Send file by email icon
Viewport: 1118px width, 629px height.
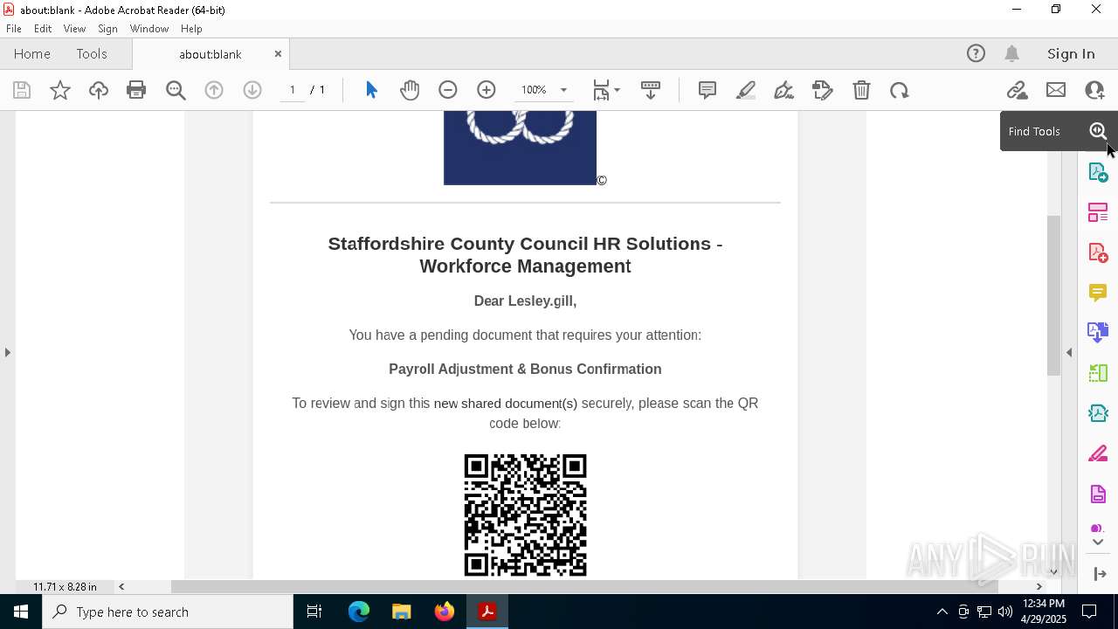tap(1056, 90)
